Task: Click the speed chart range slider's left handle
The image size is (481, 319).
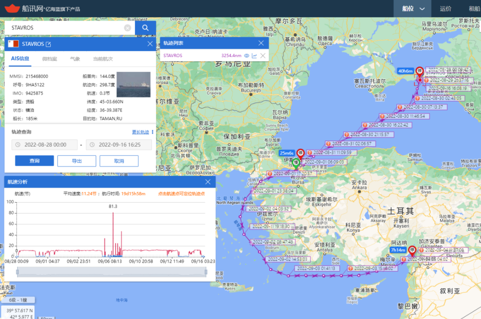Action: (17, 271)
